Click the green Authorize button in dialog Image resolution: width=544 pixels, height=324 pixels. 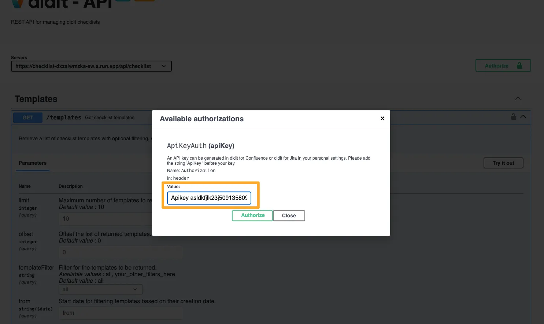click(252, 216)
